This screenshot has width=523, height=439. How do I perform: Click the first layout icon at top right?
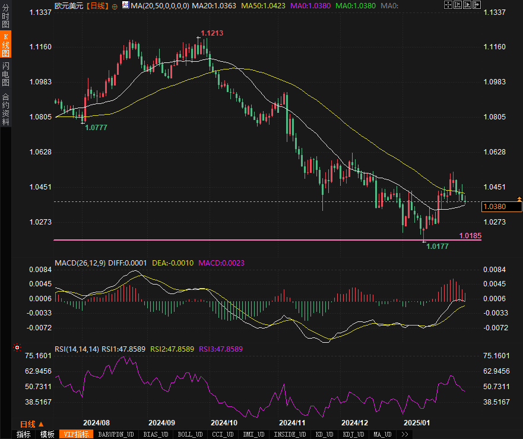click(x=448, y=5)
